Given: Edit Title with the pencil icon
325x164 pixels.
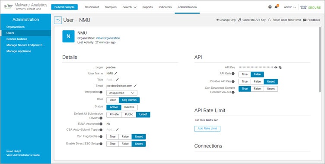Looking at the screenshot, I should point(117,80).
